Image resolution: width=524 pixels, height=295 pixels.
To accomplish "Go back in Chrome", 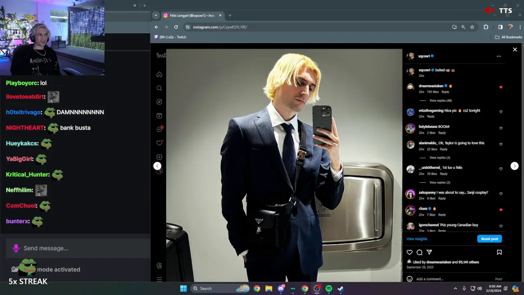I will (156, 27).
